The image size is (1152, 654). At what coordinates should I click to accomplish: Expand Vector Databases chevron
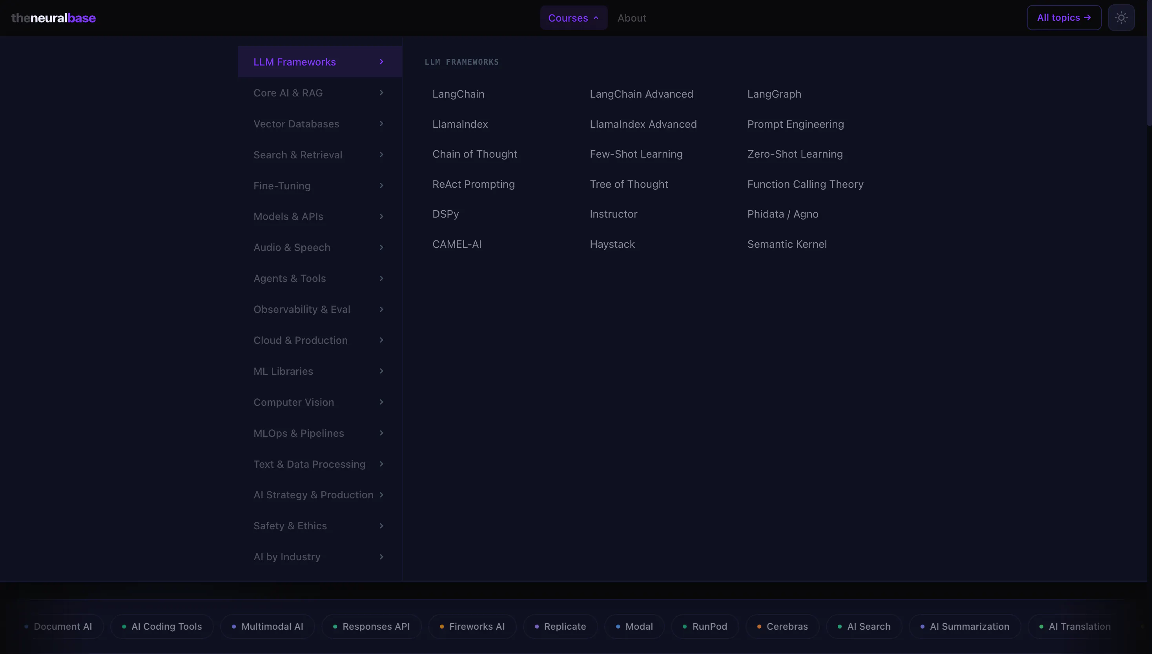pos(381,124)
